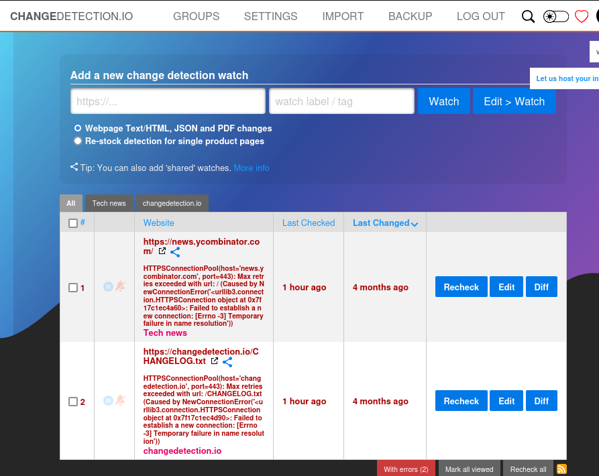Viewport: 599px width, 476px height.
Task: Select Re-stock detection radio option
Action: tap(78, 141)
